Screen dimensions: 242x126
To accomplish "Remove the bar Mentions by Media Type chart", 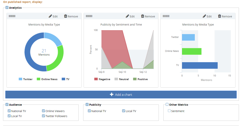I will [225, 16].
